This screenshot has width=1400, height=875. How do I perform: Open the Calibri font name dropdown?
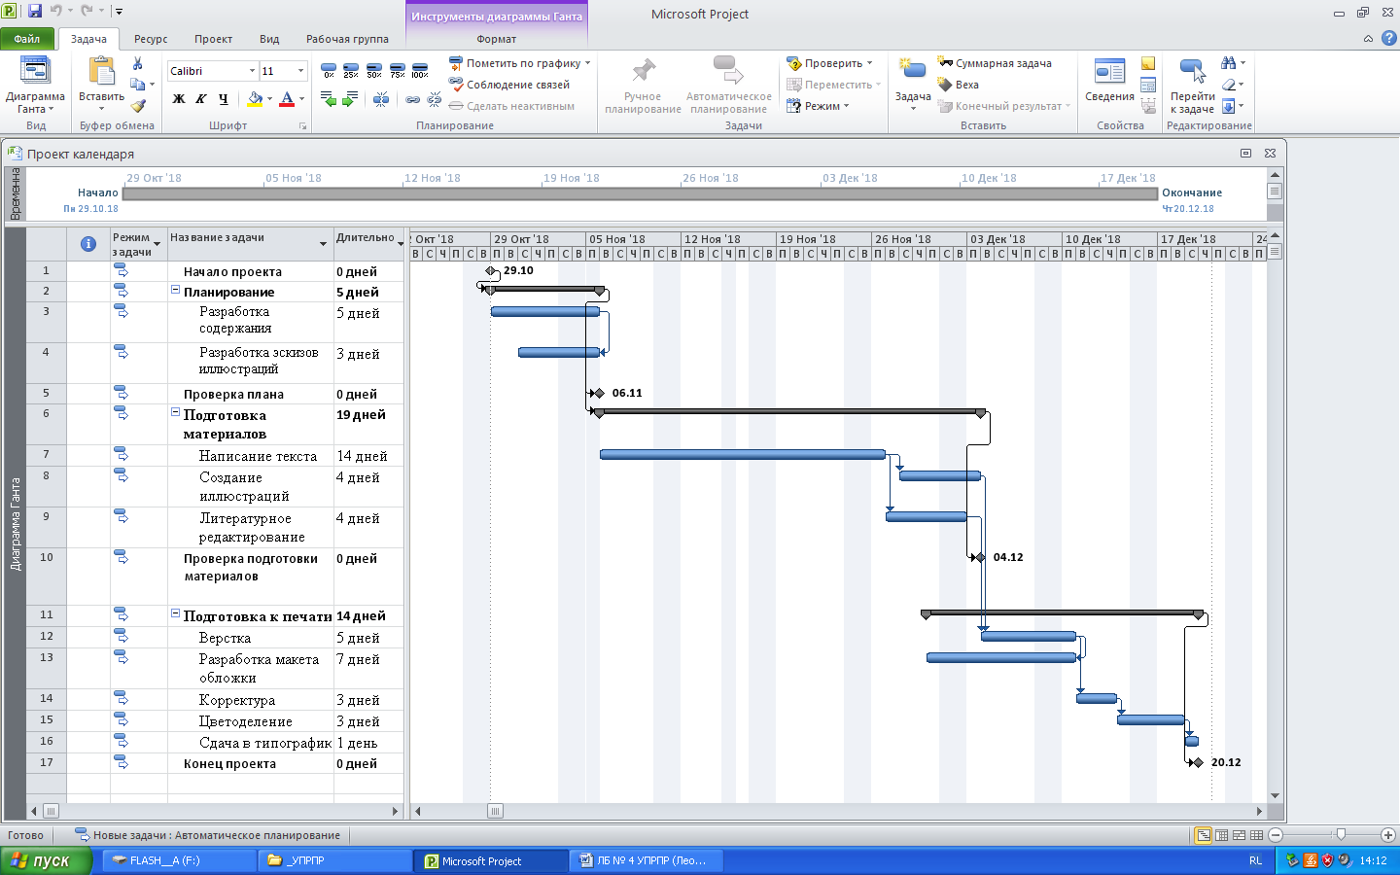click(252, 71)
